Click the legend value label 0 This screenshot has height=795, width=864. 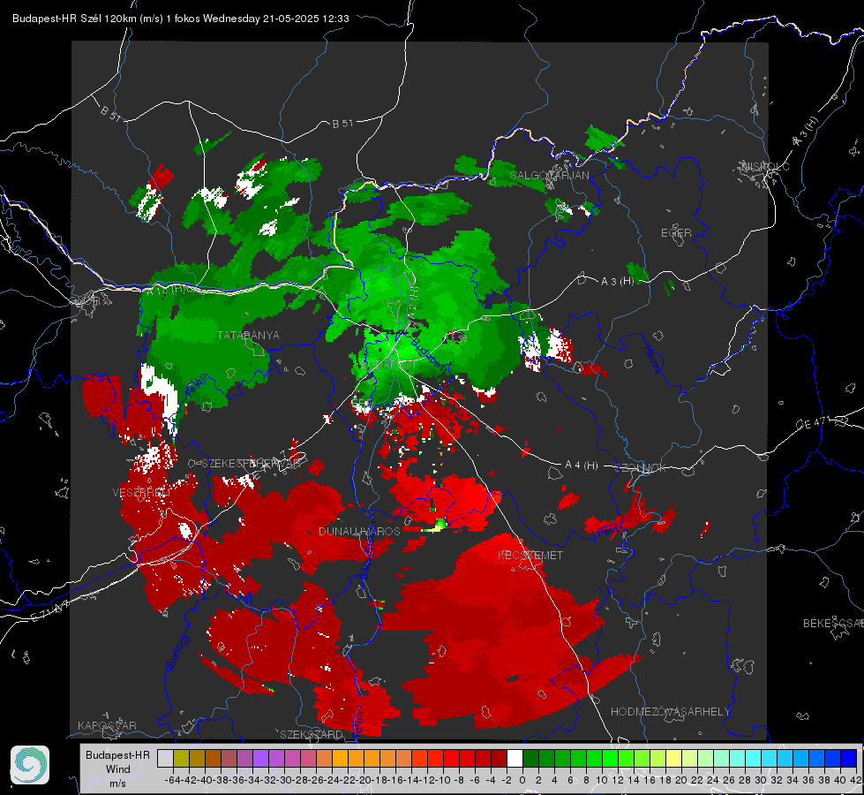point(522,780)
